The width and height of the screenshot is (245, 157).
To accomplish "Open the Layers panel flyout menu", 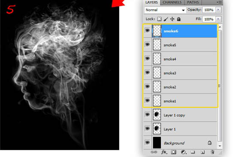I will (x=219, y=2).
